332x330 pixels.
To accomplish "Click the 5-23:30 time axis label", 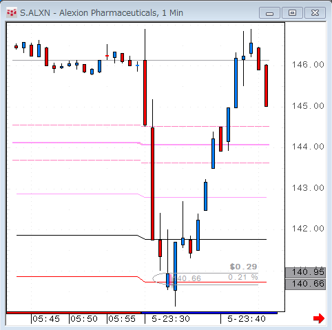I will click(171, 319).
